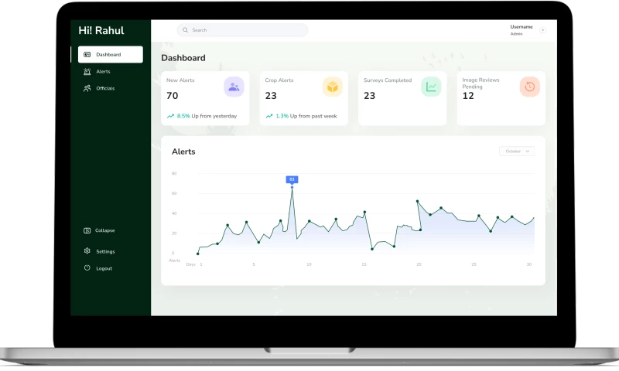619x371 pixels.
Task: Click the Settings gear icon
Action: [x=87, y=250]
